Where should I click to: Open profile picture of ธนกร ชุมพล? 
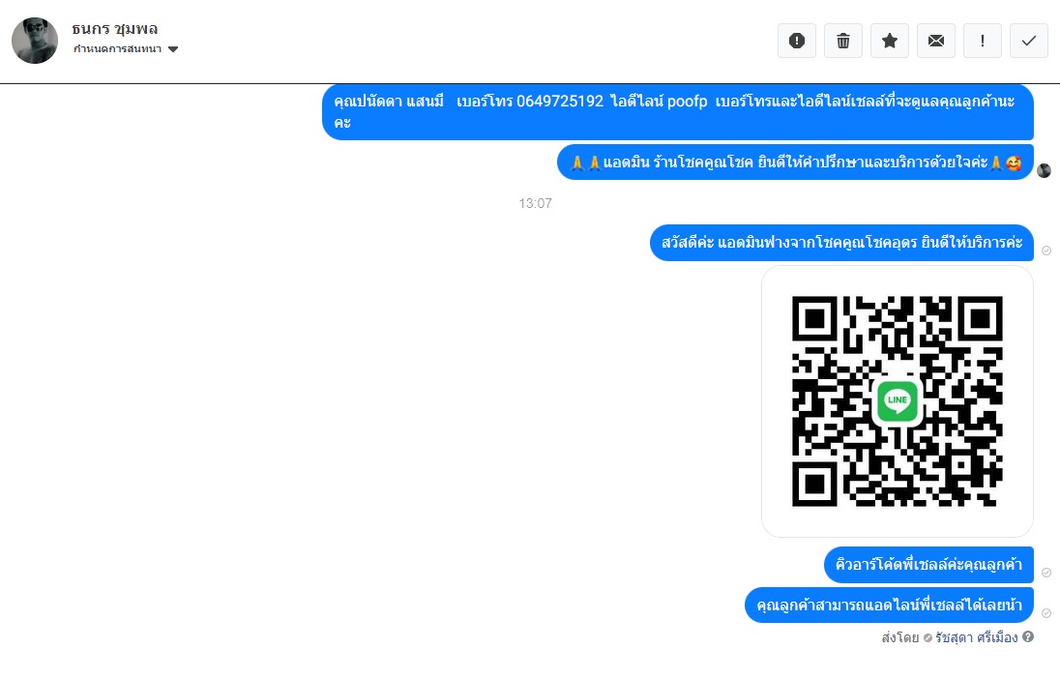(35, 41)
